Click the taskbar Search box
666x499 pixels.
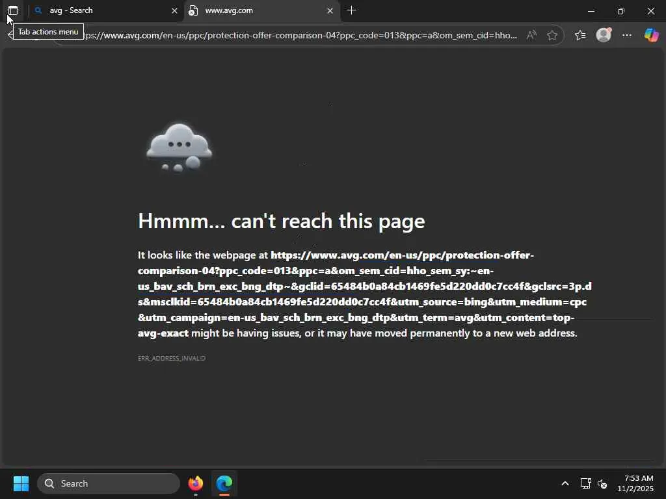pyautogui.click(x=109, y=483)
